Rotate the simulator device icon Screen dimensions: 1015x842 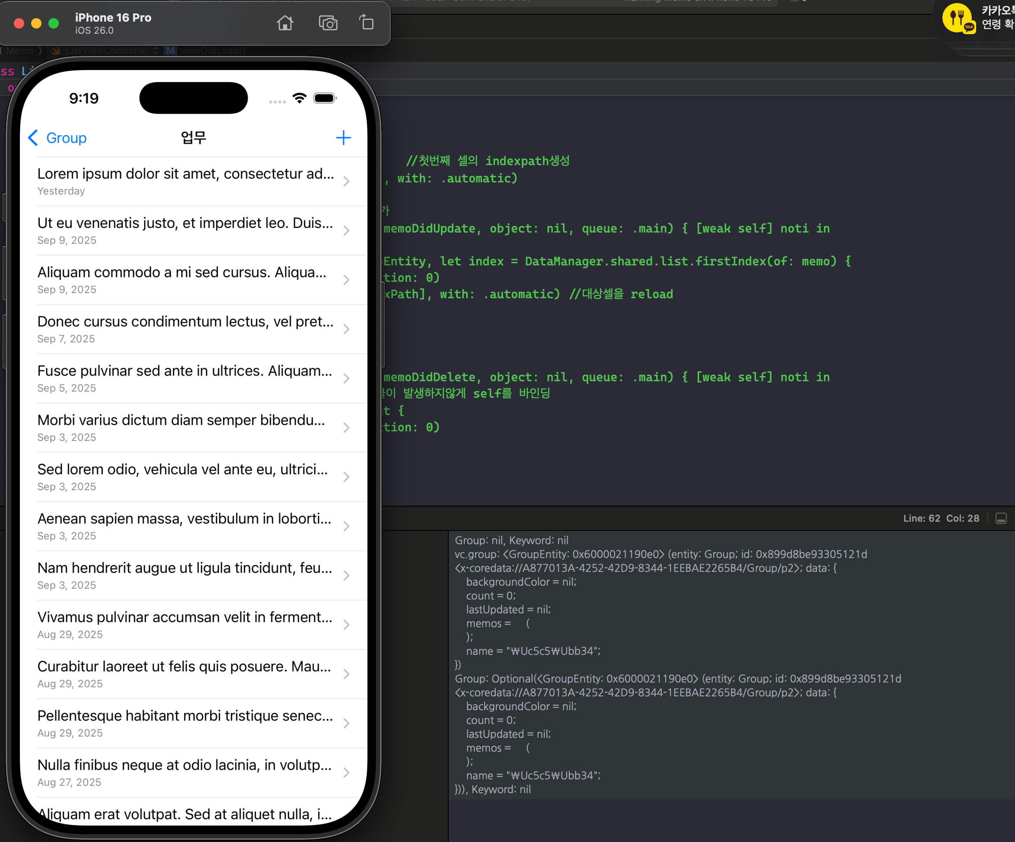367,23
